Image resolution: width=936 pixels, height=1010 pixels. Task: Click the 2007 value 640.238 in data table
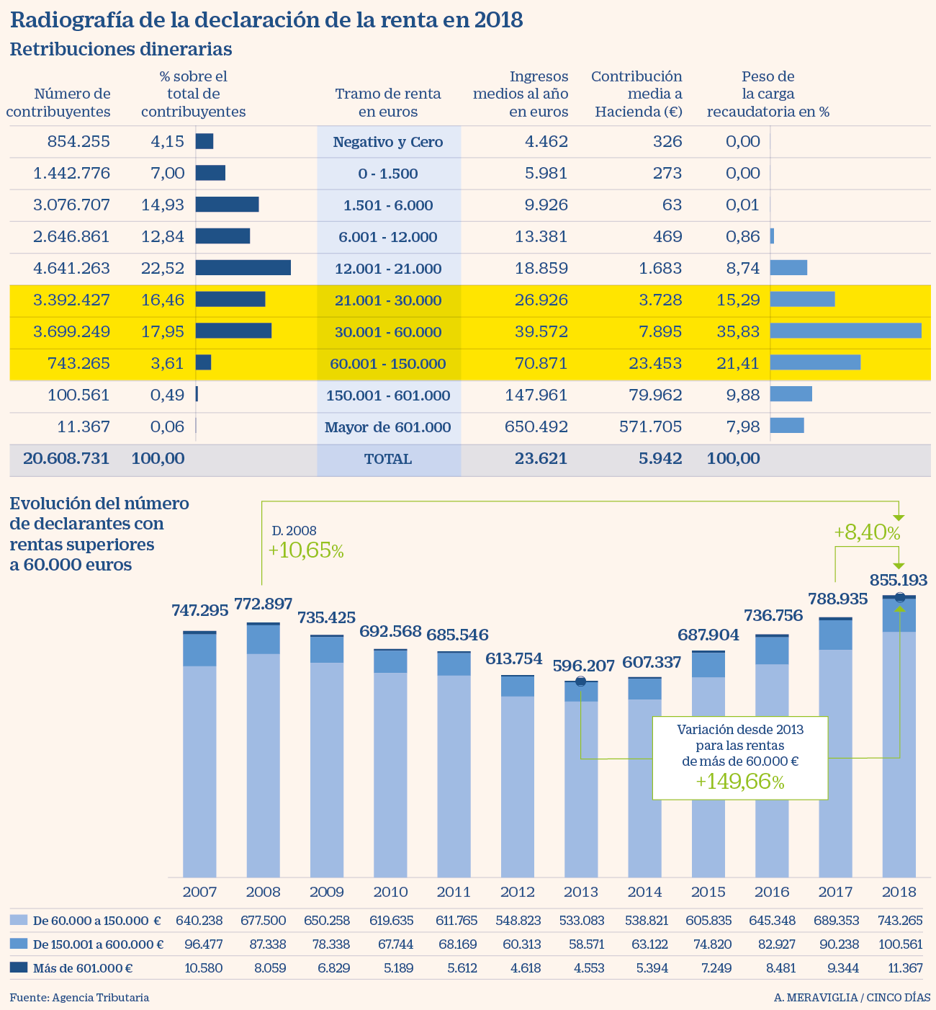(199, 921)
